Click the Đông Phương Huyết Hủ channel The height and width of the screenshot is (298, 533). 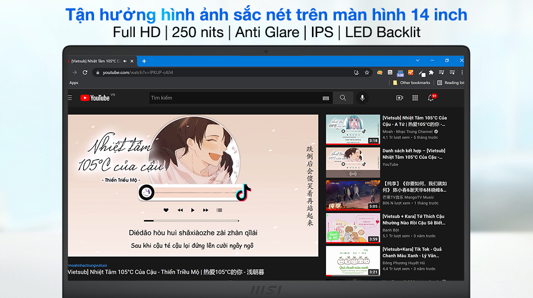[403, 263]
